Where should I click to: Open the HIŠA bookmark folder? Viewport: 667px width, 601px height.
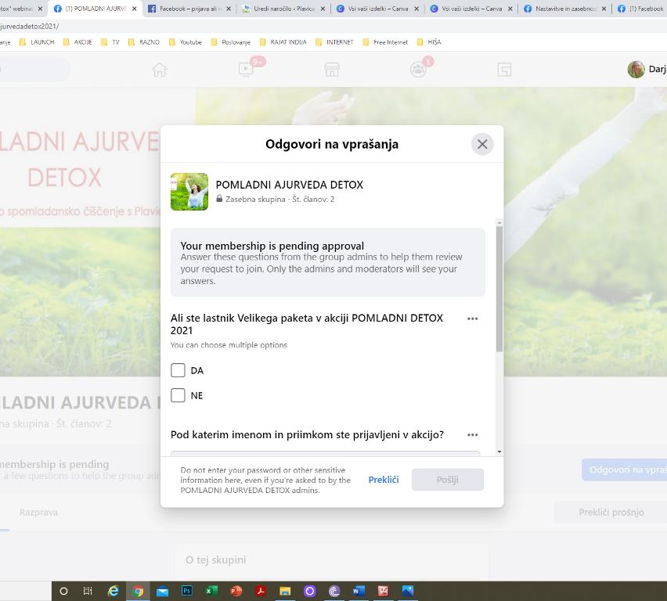point(429,42)
